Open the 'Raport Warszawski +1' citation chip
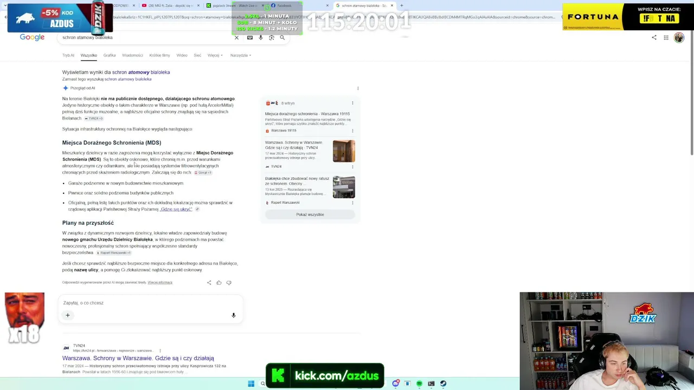 114,252
